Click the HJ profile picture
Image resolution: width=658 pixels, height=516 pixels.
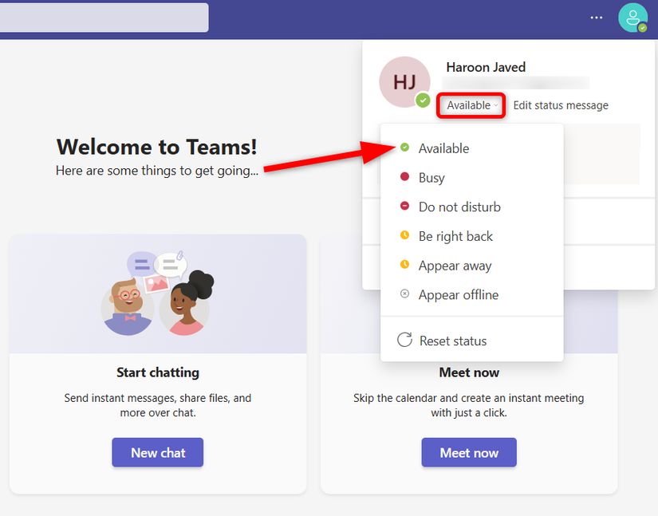404,81
